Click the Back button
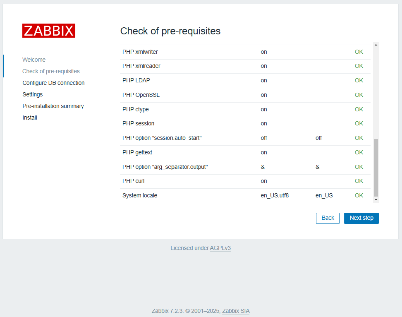402x317 pixels. [328, 218]
